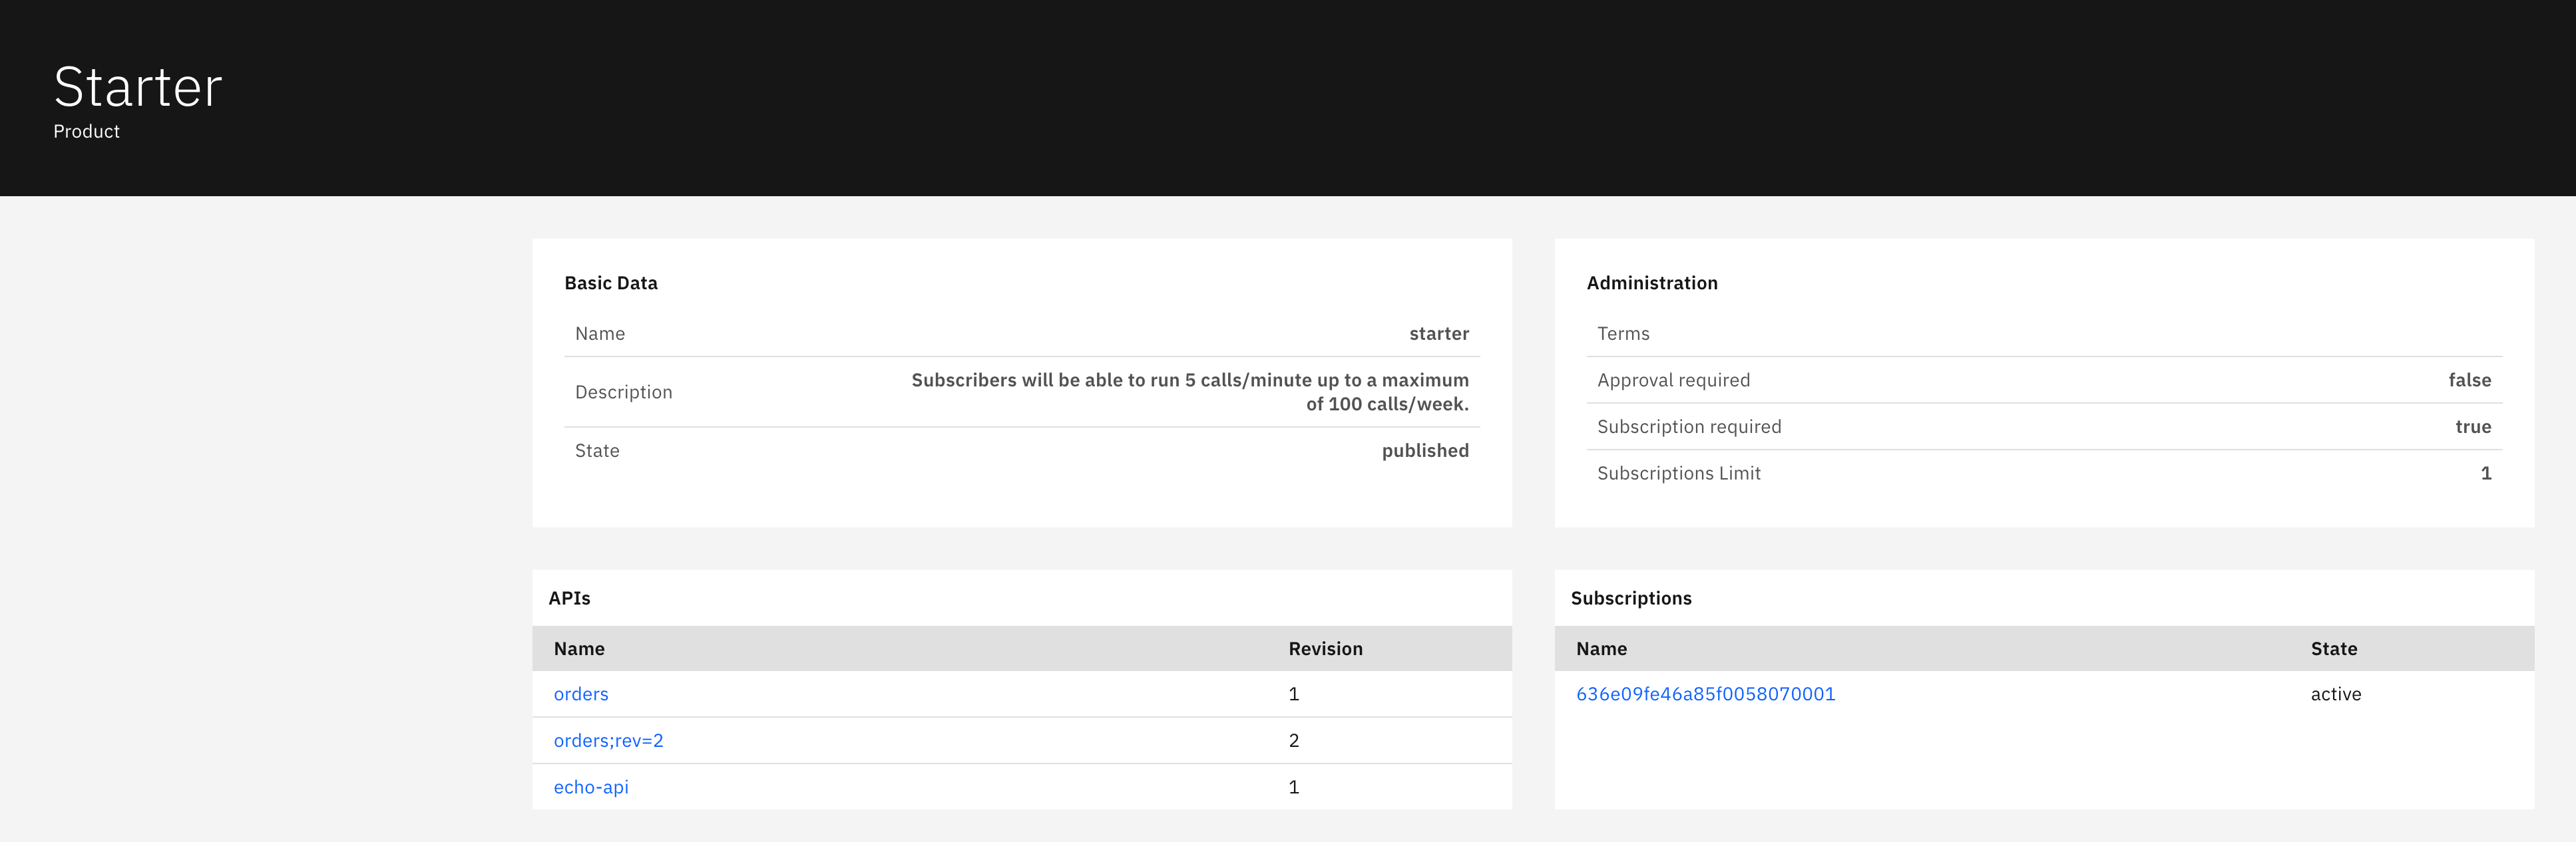Click the active state of the subscription
The image size is (2576, 842).
click(x=2335, y=694)
